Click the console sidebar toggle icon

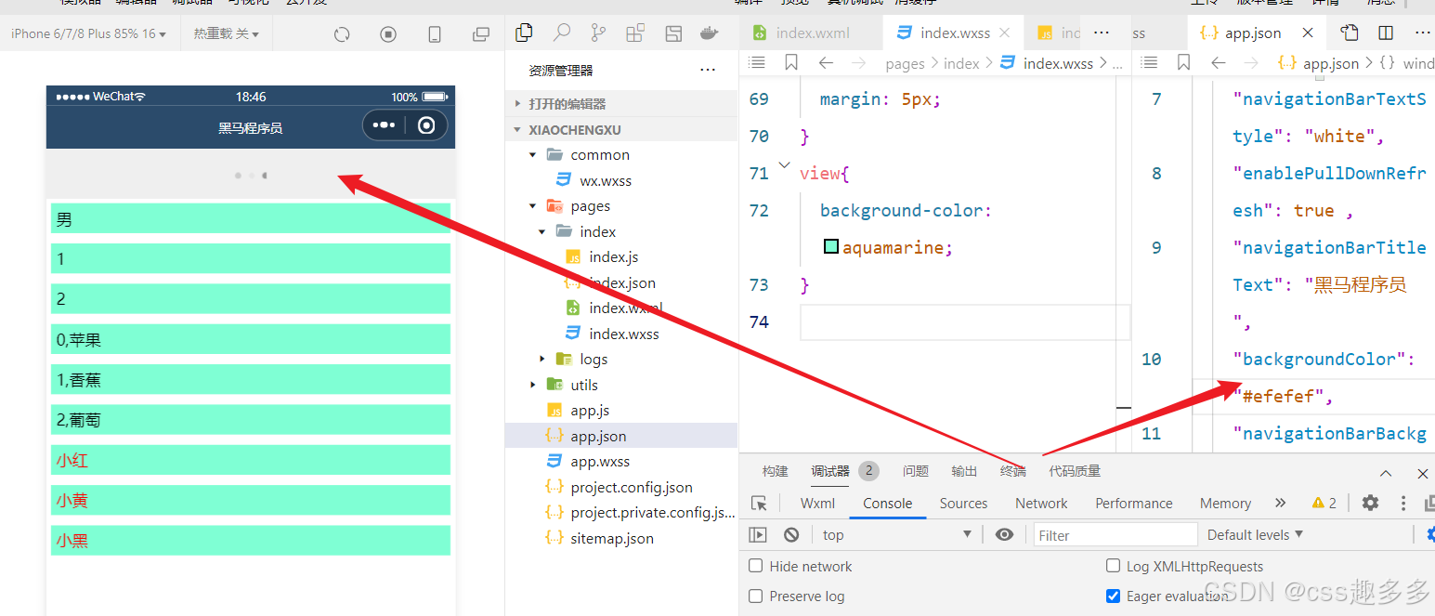click(758, 535)
